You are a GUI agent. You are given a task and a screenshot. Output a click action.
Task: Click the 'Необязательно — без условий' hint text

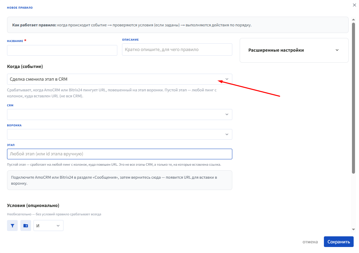(54, 214)
